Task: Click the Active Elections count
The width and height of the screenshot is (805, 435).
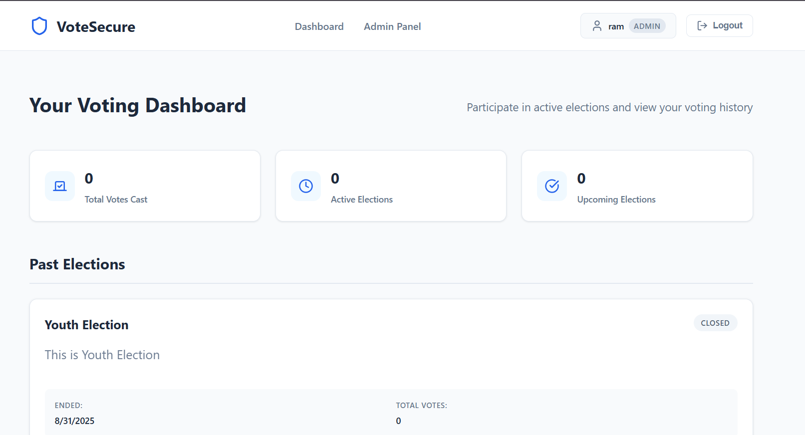Action: [x=334, y=179]
